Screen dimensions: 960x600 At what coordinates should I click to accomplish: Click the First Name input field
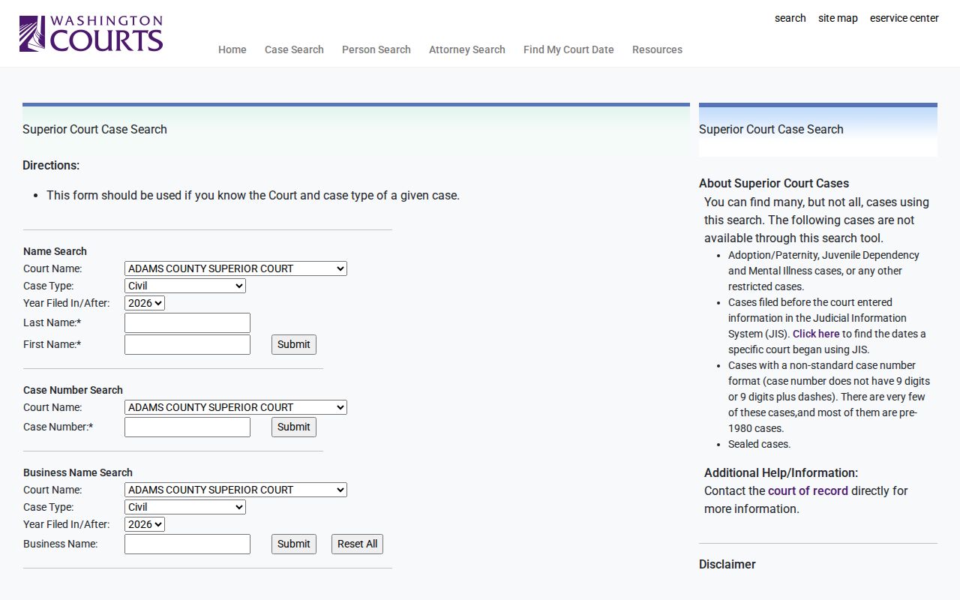pyautogui.click(x=187, y=345)
